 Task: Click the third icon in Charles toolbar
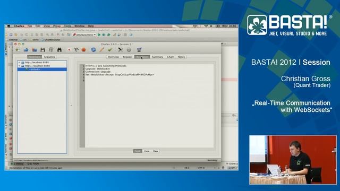tap(35, 50)
